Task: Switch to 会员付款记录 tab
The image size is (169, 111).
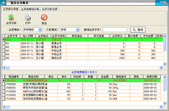Action: tap(49, 9)
